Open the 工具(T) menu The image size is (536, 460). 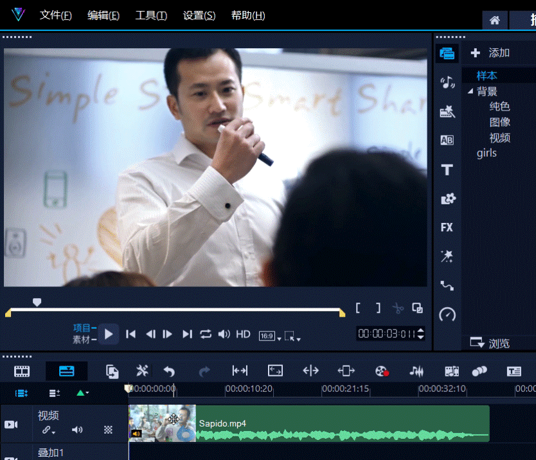point(151,15)
